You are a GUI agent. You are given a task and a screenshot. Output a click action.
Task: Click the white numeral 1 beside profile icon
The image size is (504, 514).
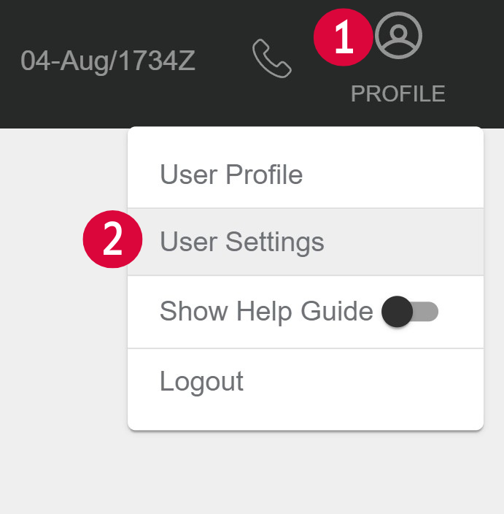pos(344,37)
